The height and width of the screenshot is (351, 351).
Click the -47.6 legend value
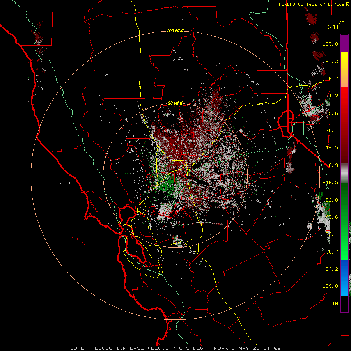click(330, 217)
